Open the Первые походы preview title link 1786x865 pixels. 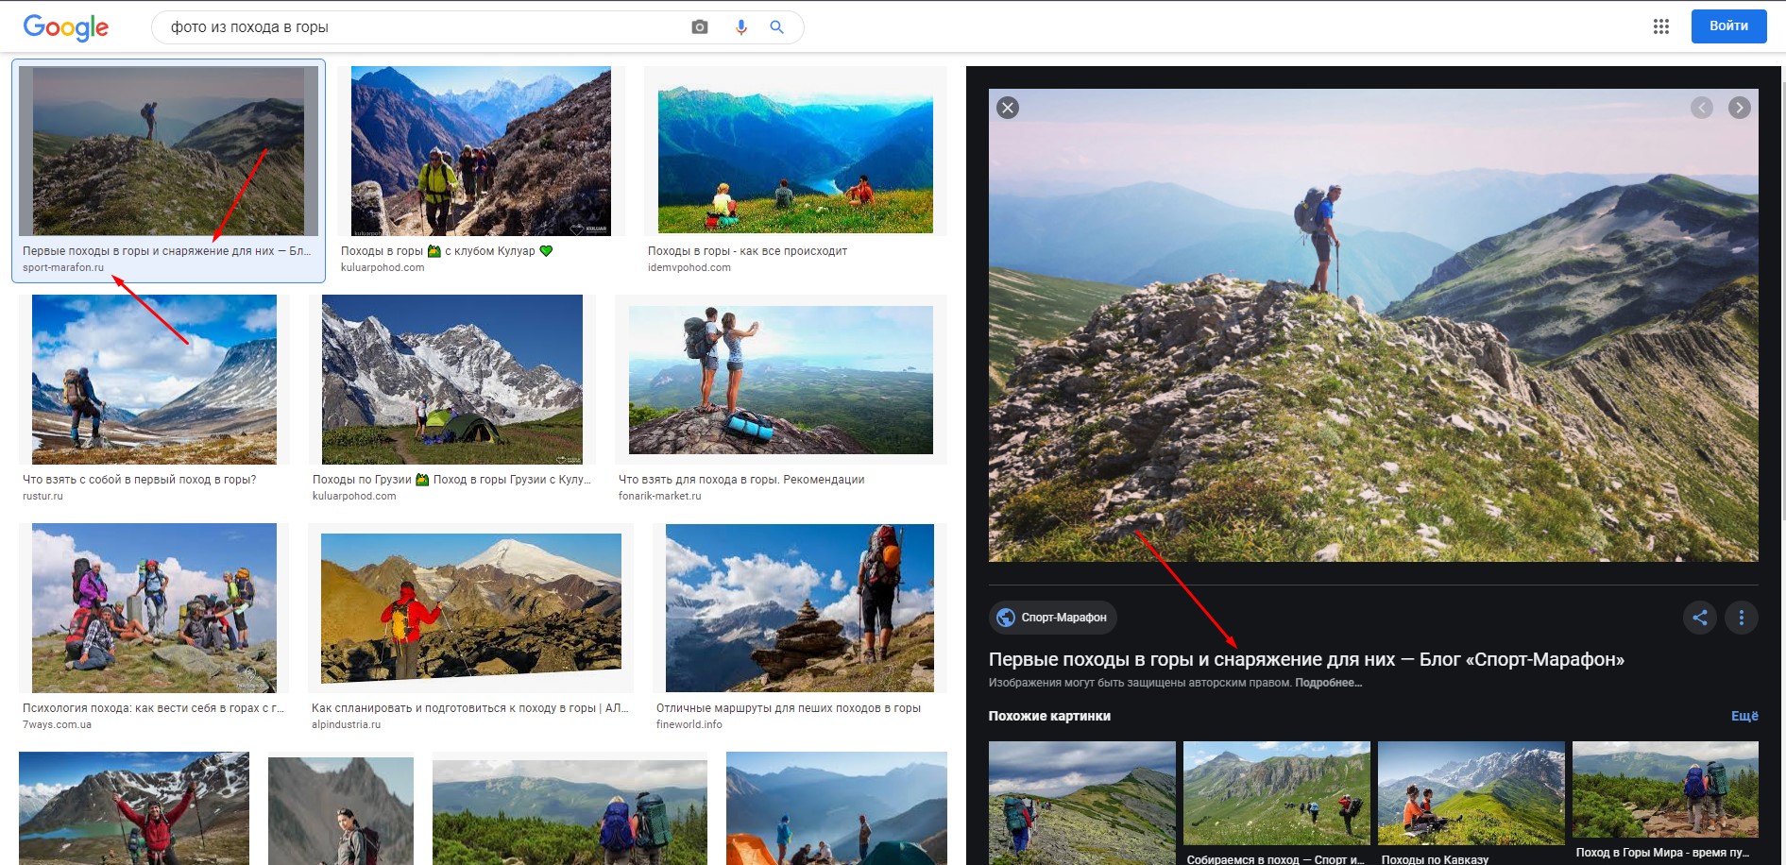(1306, 659)
